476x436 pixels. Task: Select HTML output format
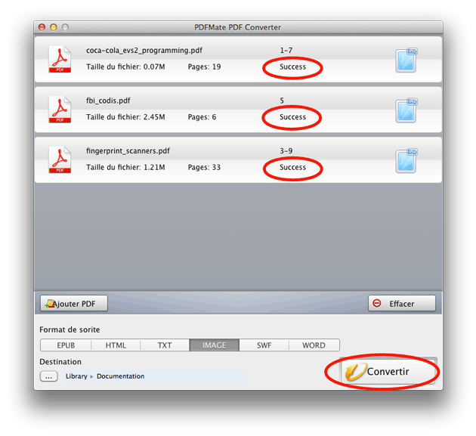point(116,345)
